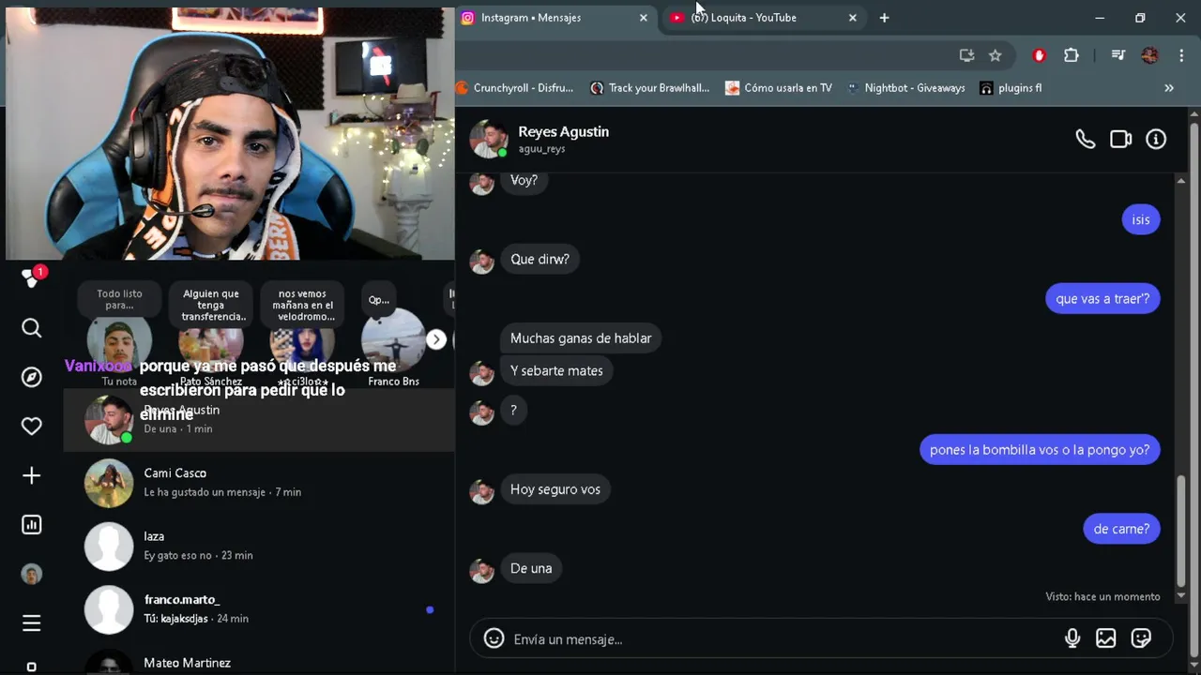This screenshot has height=675, width=1201.
Task: Click the 'que vas a traer?' message
Action: (x=1102, y=299)
